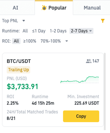
Task: Expand the ROI range dropdown arrow
Action: click(x=67, y=41)
